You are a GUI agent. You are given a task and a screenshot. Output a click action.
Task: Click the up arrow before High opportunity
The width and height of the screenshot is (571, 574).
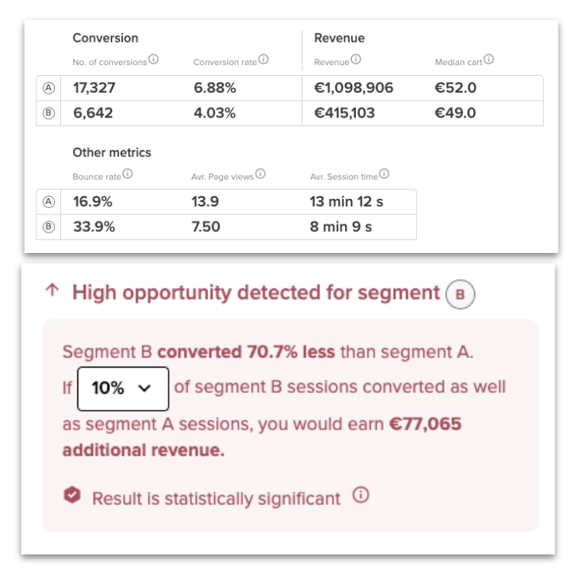click(53, 290)
